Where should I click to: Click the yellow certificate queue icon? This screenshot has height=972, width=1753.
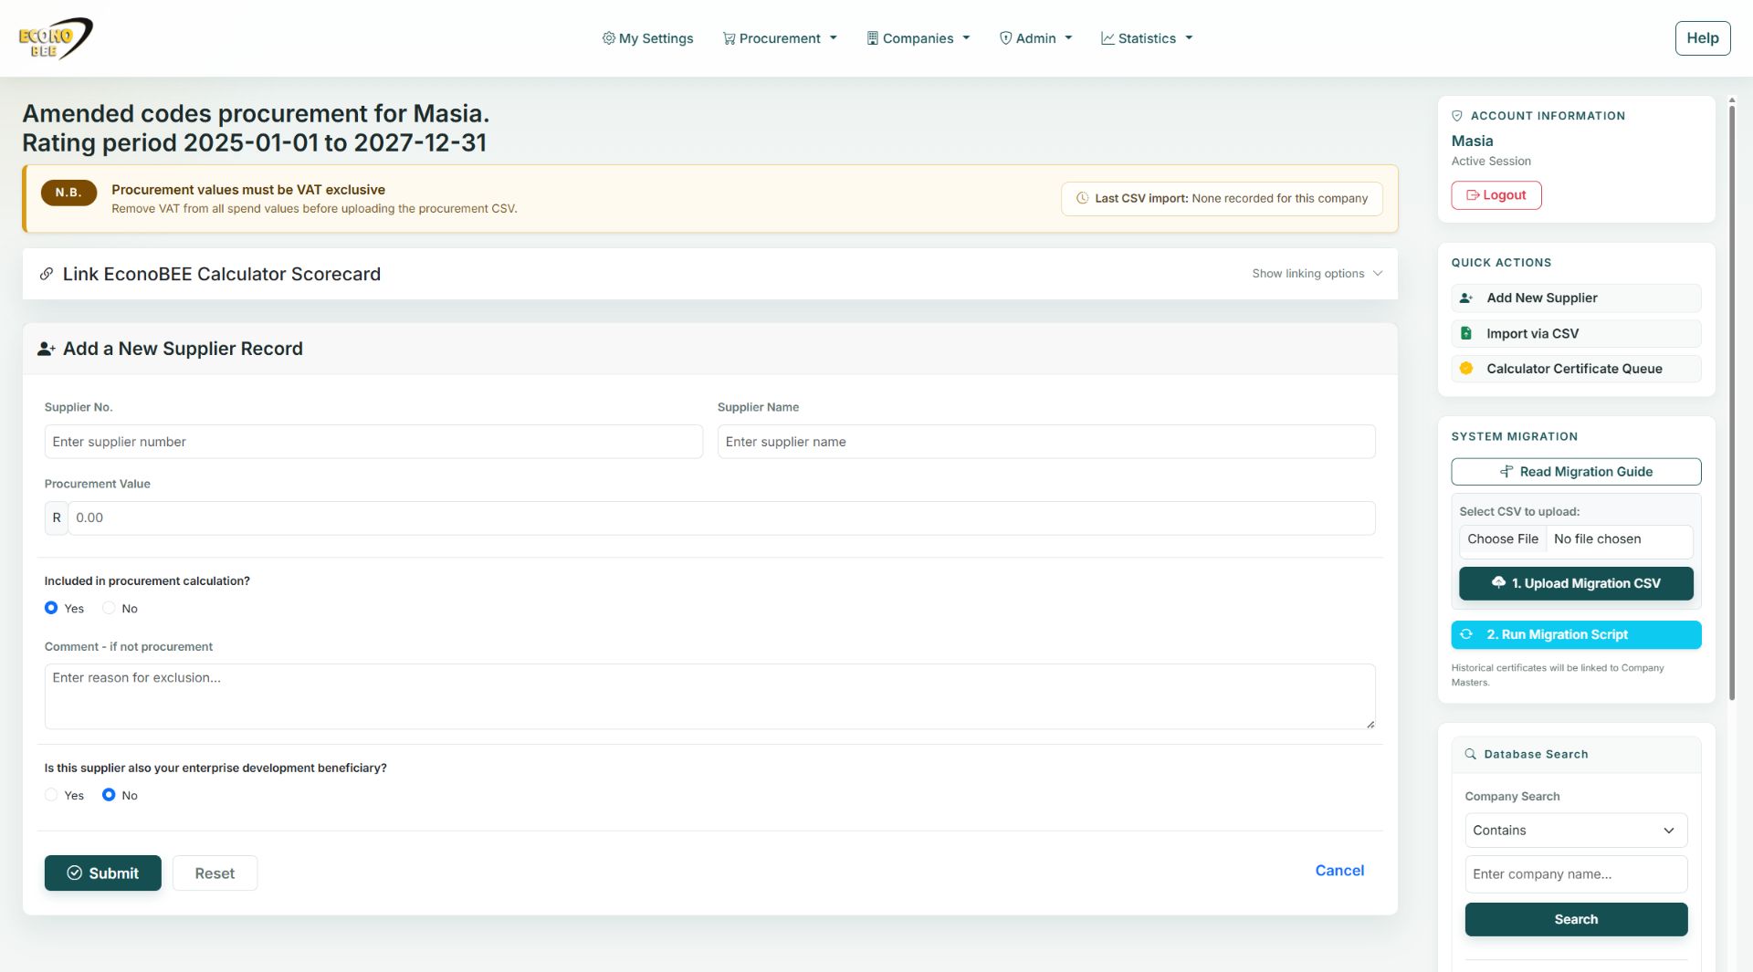1466,369
